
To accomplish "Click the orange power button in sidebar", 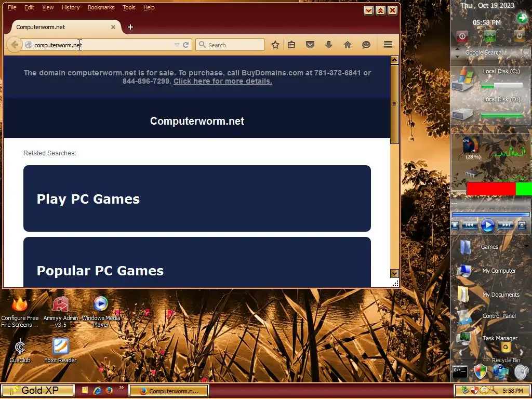I will (x=519, y=36).
